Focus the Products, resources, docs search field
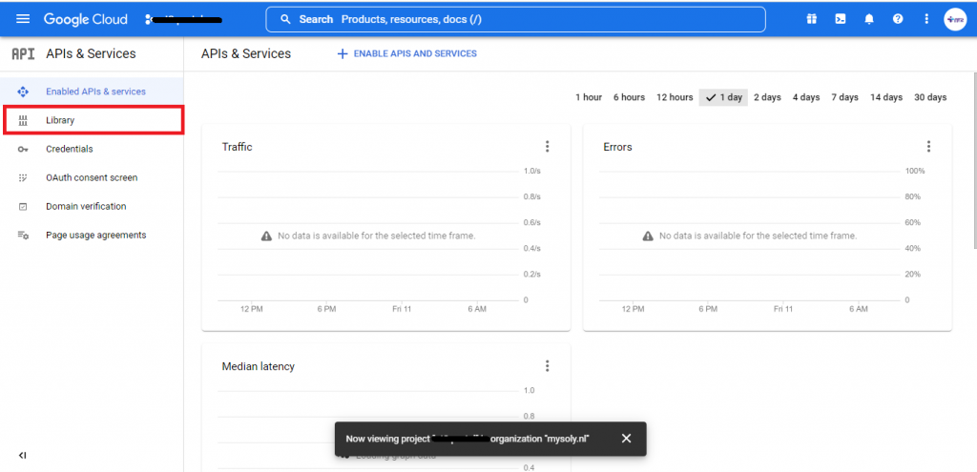This screenshot has width=977, height=472. 515,19
